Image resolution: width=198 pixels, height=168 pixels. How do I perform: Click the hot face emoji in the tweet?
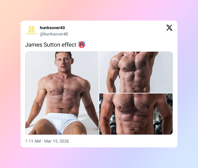[82, 45]
